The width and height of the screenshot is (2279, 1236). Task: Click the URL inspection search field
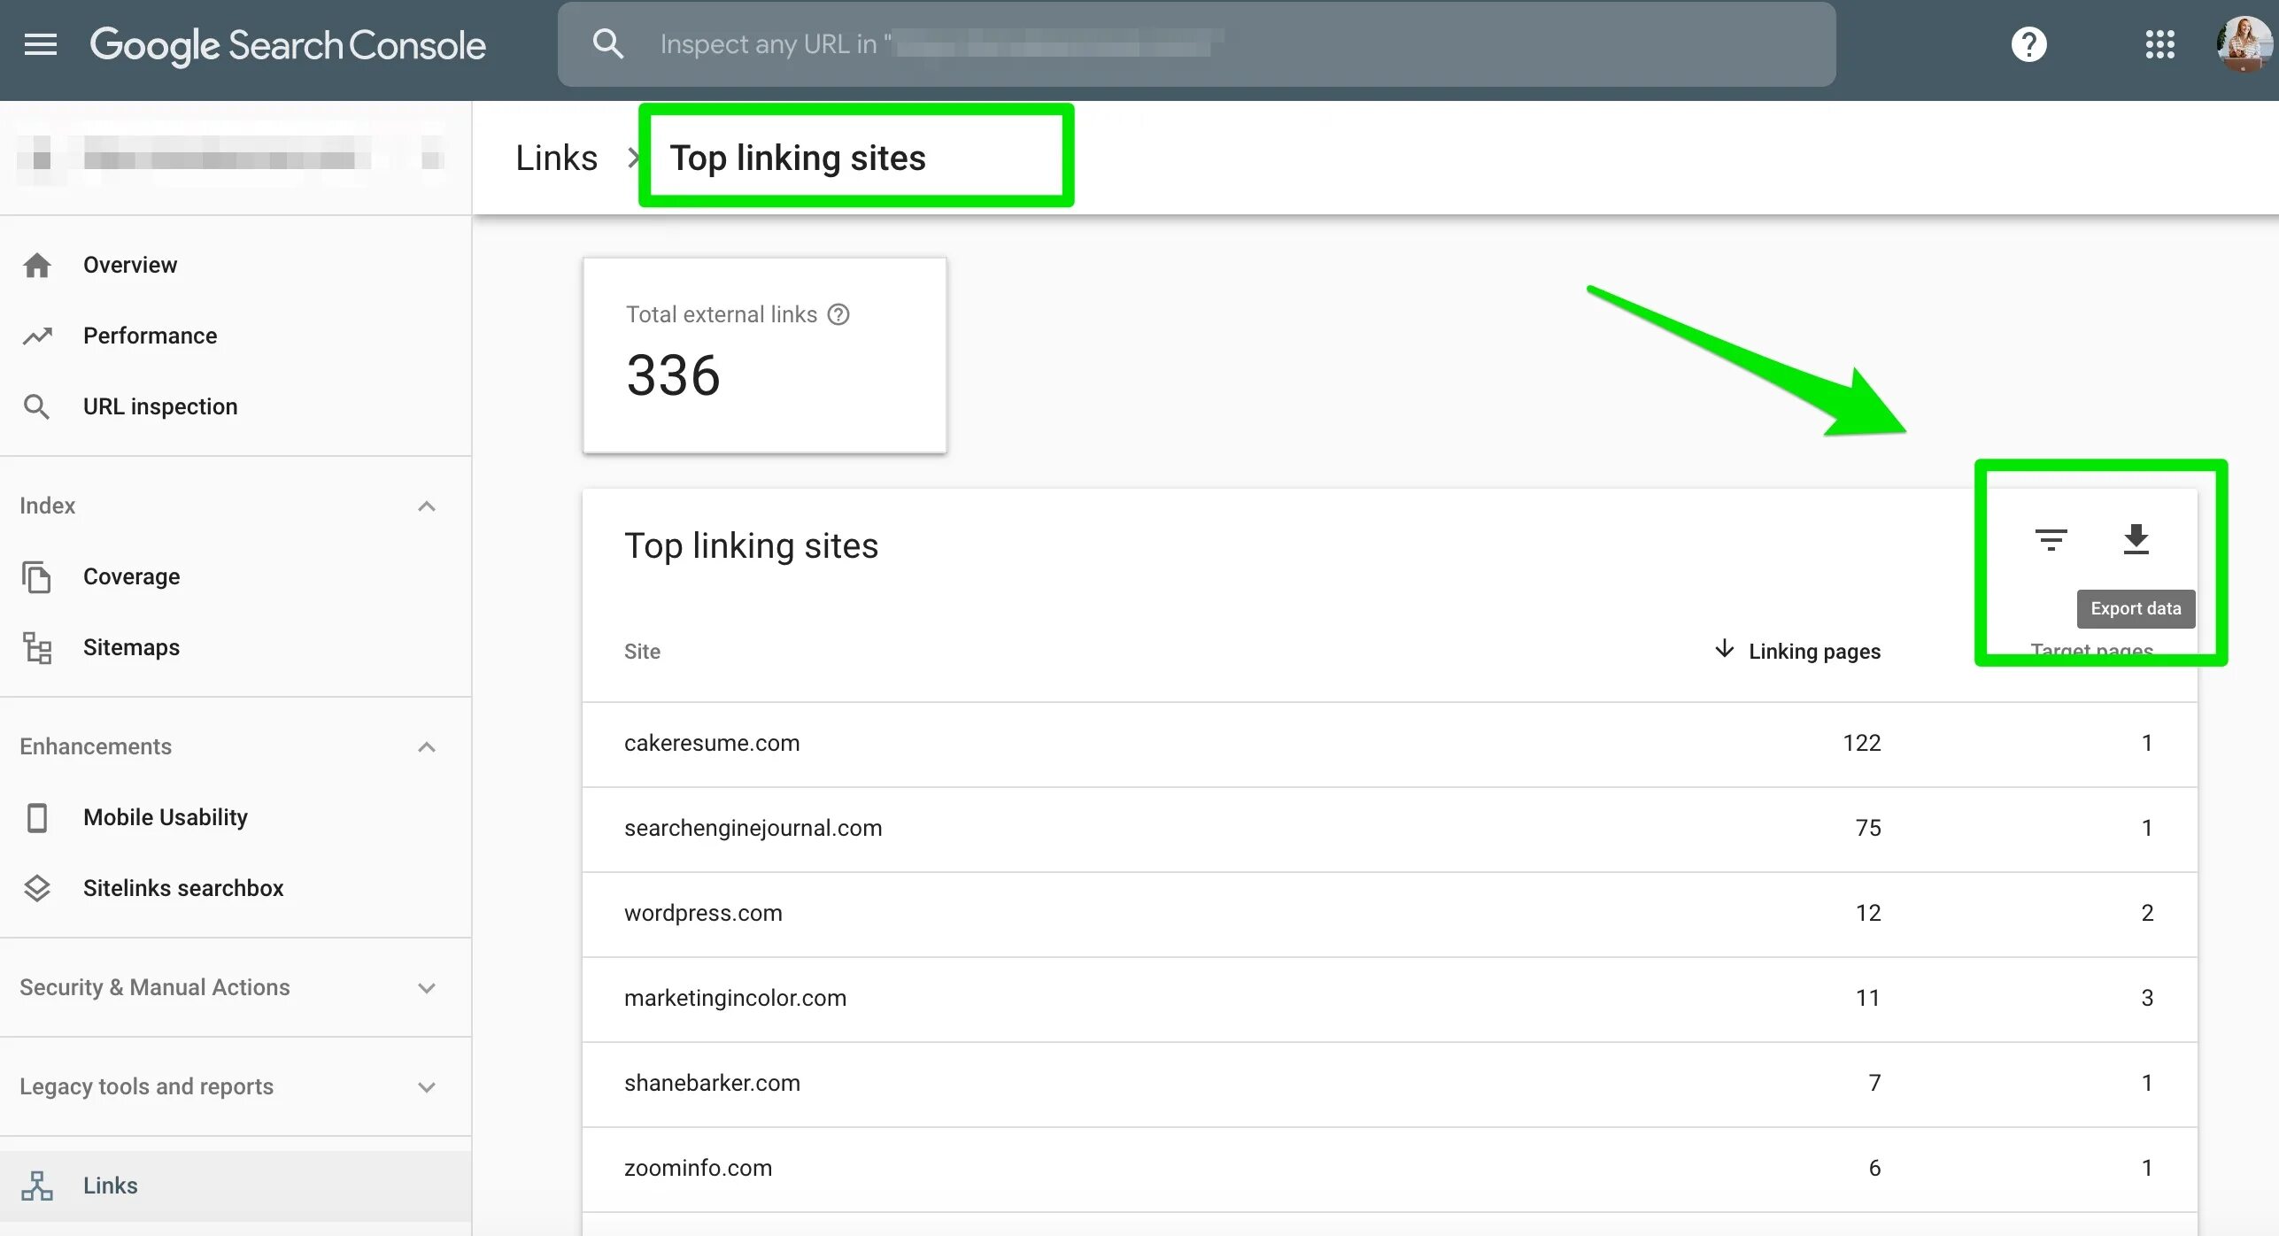1195,44
